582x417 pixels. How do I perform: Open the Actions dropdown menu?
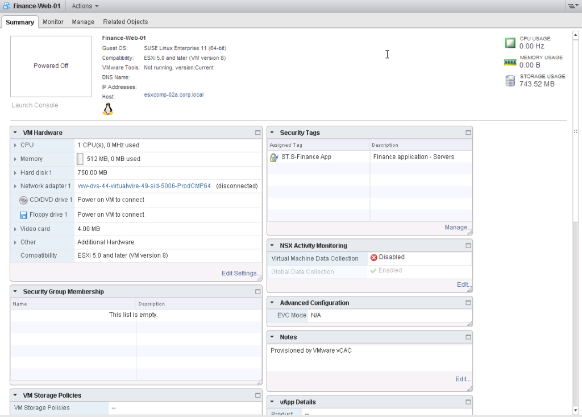tap(85, 6)
